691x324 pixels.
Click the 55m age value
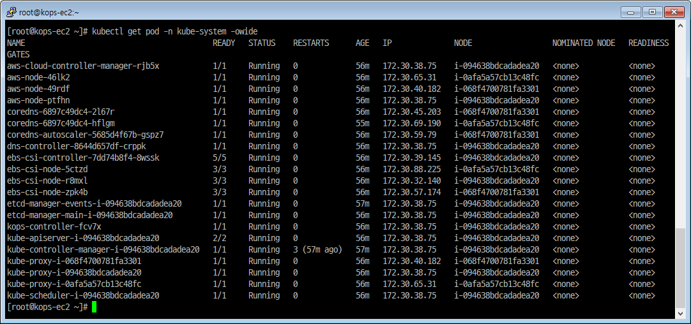[x=363, y=123]
